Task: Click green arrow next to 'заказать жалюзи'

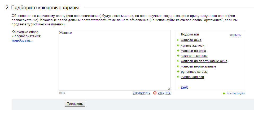Action: point(178,56)
